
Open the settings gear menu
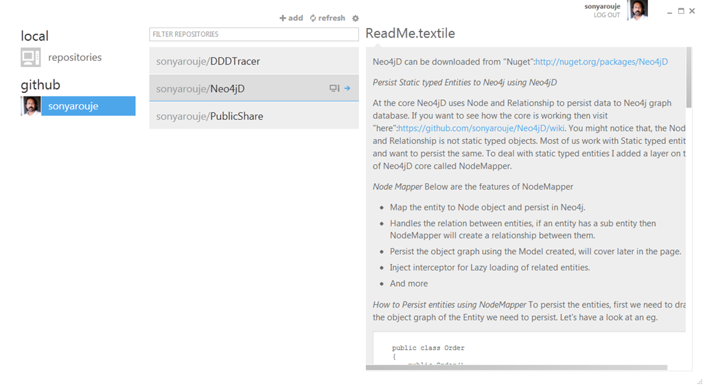coord(355,18)
